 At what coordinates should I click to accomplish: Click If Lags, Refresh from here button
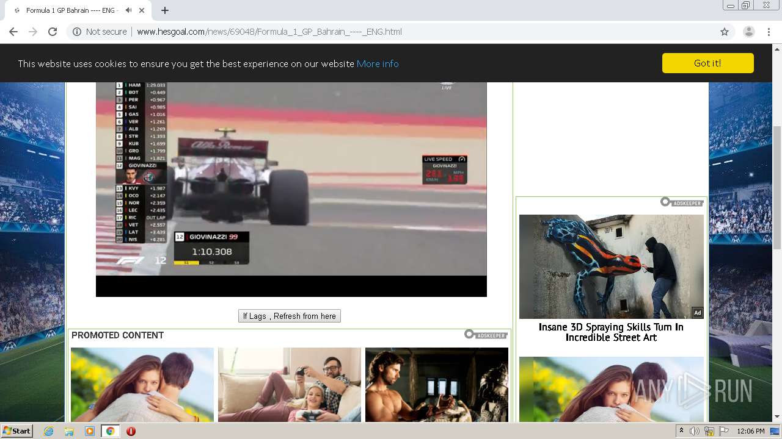click(290, 316)
